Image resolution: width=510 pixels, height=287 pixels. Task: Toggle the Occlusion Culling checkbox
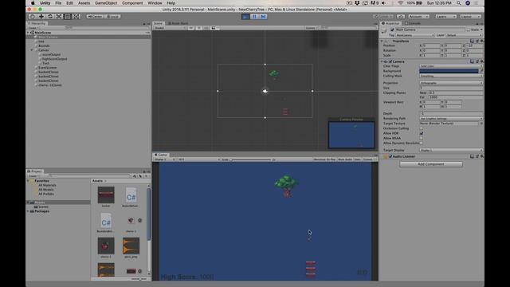pos(422,128)
